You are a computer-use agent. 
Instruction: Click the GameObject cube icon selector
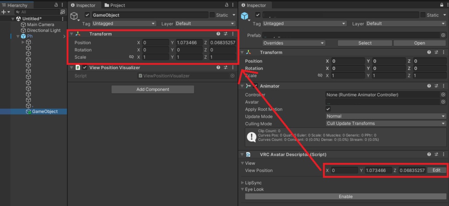click(75, 16)
